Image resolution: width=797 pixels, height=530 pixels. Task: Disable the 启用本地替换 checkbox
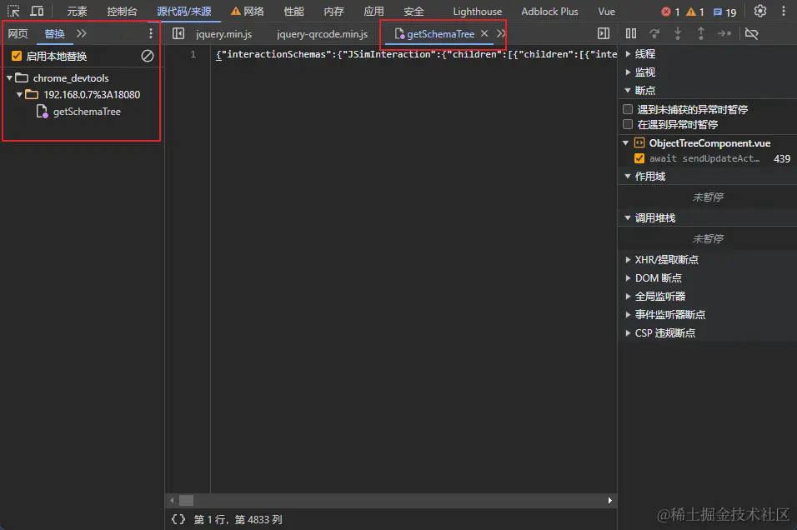(17, 56)
